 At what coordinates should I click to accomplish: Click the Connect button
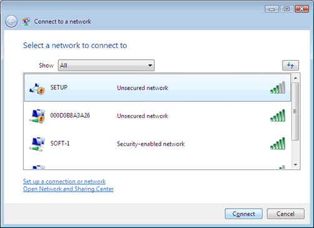(243, 214)
